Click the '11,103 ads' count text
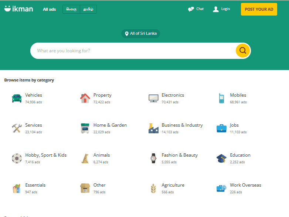Image resolution: width=289 pixels, height=217 pixels. [x=238, y=132]
